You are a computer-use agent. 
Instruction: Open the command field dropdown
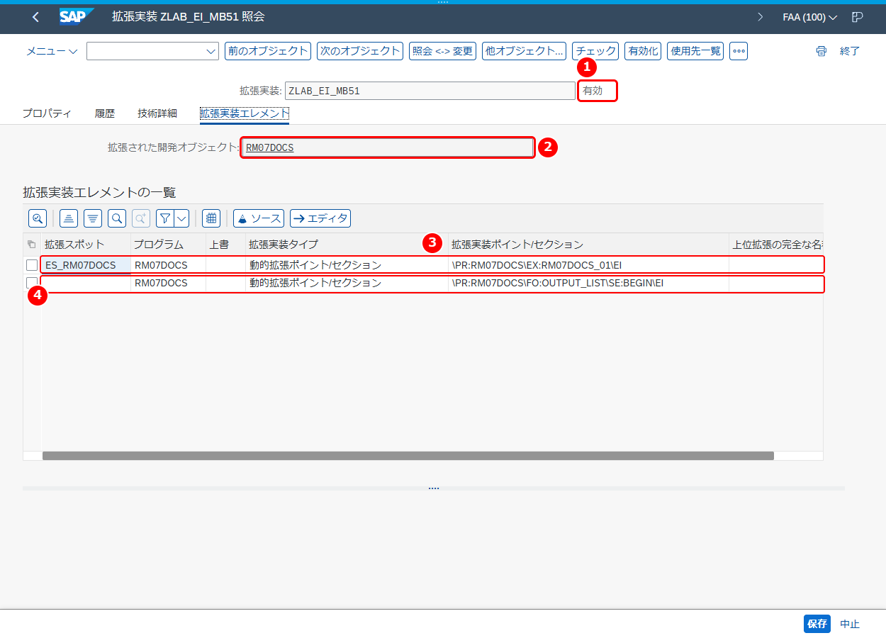point(211,51)
